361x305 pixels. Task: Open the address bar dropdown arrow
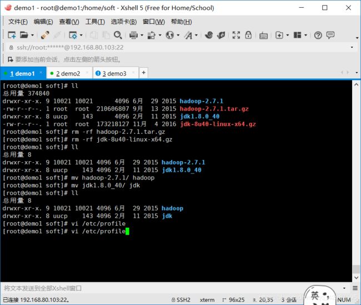coord(352,47)
